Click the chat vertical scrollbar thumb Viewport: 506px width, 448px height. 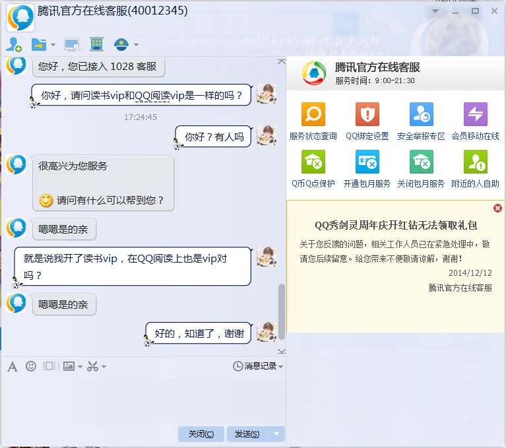click(282, 312)
